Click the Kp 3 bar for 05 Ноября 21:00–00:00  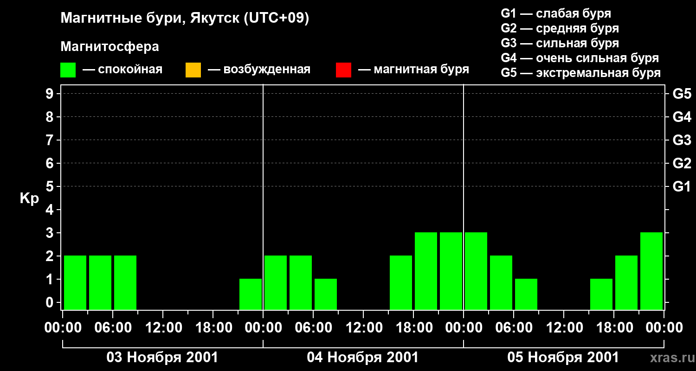point(651,271)
